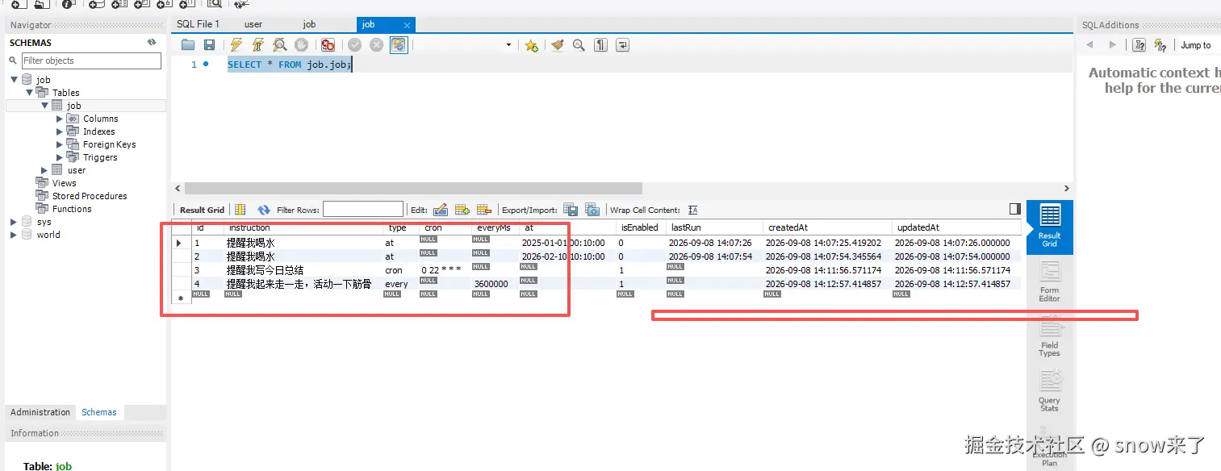This screenshot has height=471, width=1221.
Task: Toggle the result side panel square icon
Action: click(x=1015, y=209)
